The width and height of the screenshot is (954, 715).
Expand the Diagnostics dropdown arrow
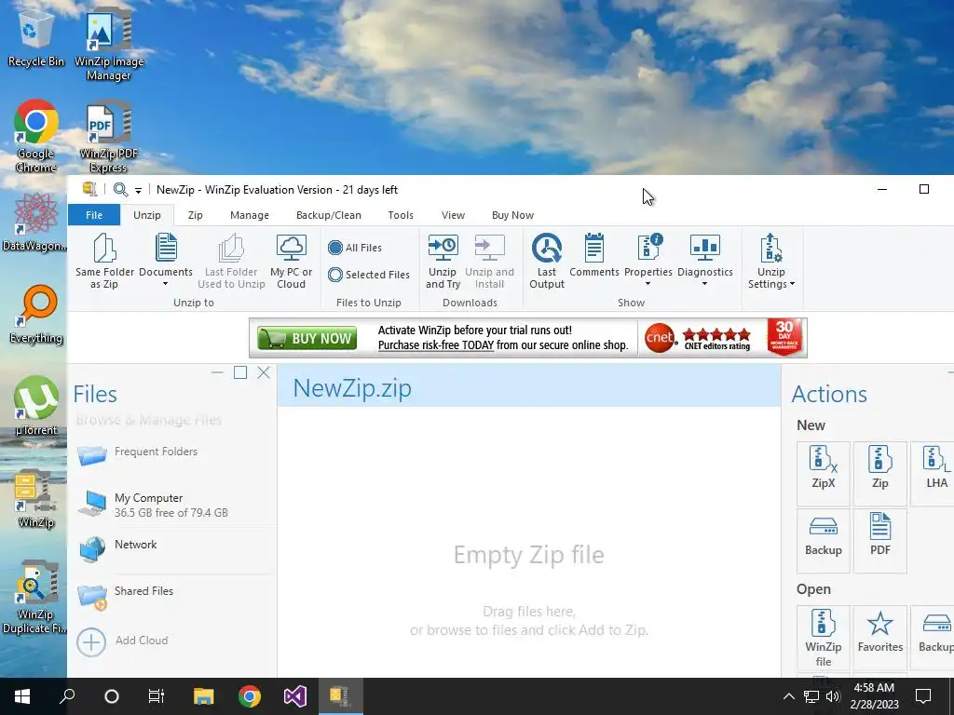pyautogui.click(x=704, y=284)
